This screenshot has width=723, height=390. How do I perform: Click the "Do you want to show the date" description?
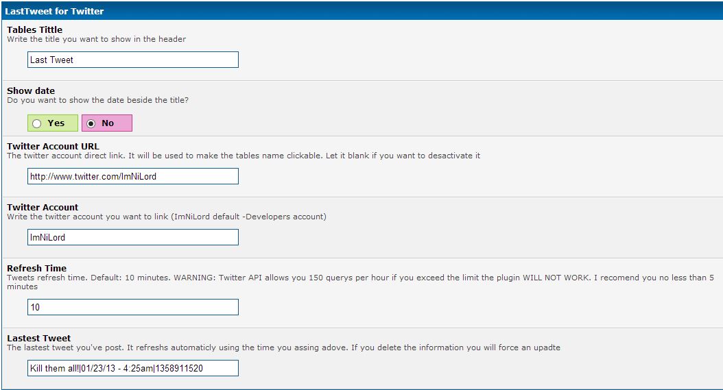97,100
